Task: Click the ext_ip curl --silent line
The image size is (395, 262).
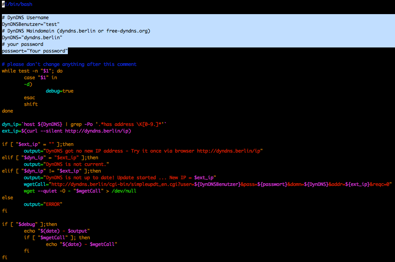Action: click(67, 131)
